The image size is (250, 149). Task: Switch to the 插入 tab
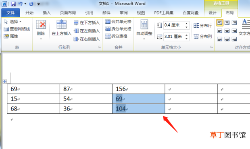tap(46, 13)
